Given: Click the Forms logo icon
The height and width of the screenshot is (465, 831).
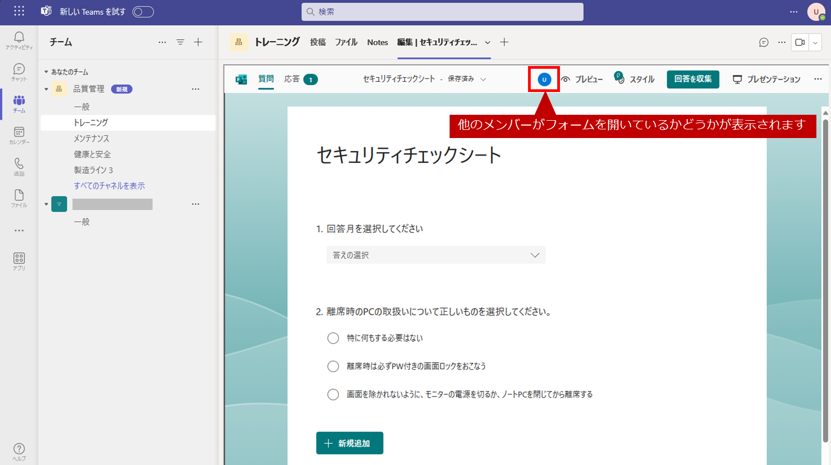Looking at the screenshot, I should coord(241,79).
